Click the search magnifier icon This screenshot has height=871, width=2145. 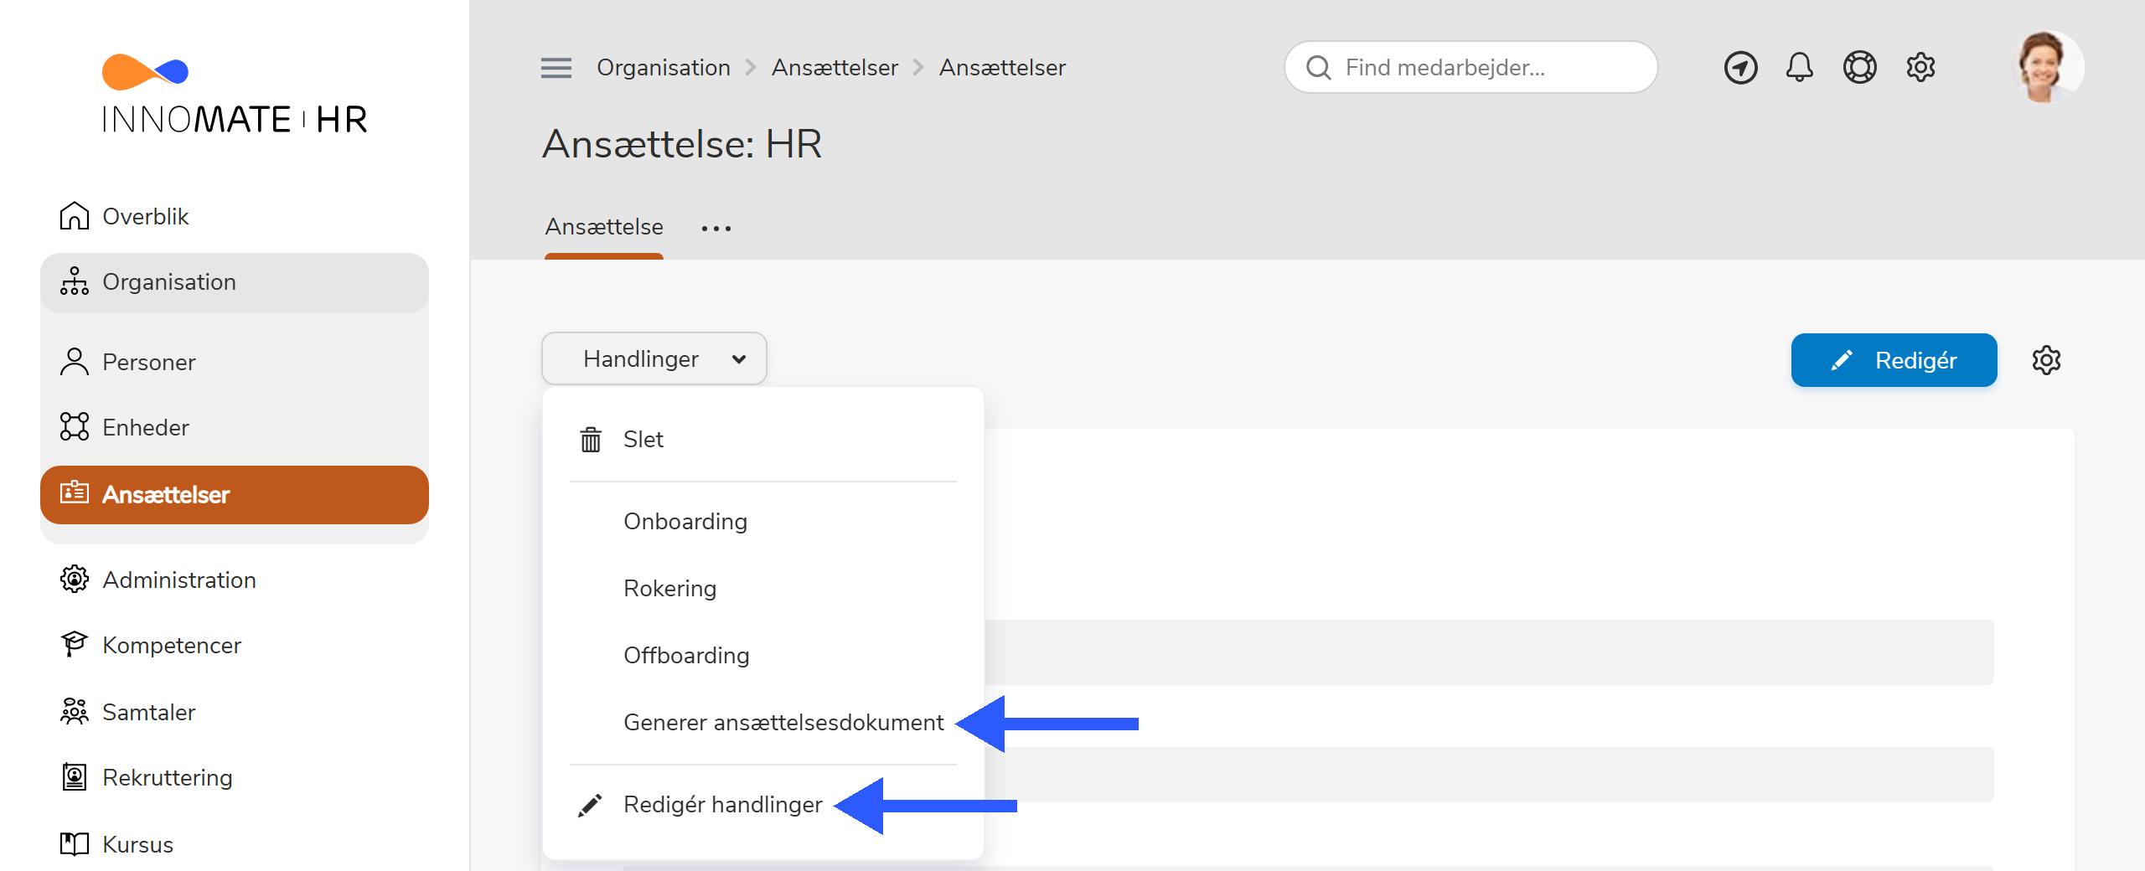coord(1319,68)
